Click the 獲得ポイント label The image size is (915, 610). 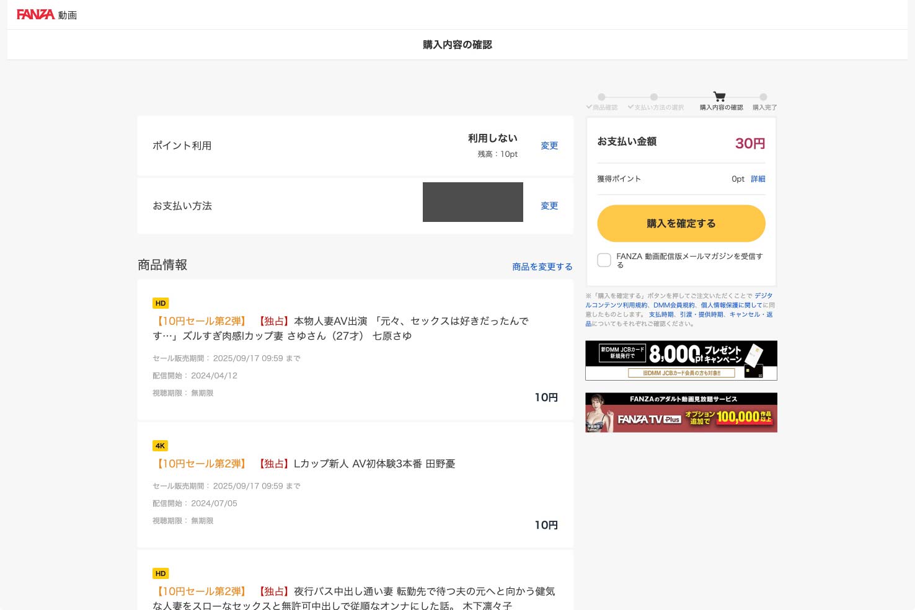[x=619, y=179]
